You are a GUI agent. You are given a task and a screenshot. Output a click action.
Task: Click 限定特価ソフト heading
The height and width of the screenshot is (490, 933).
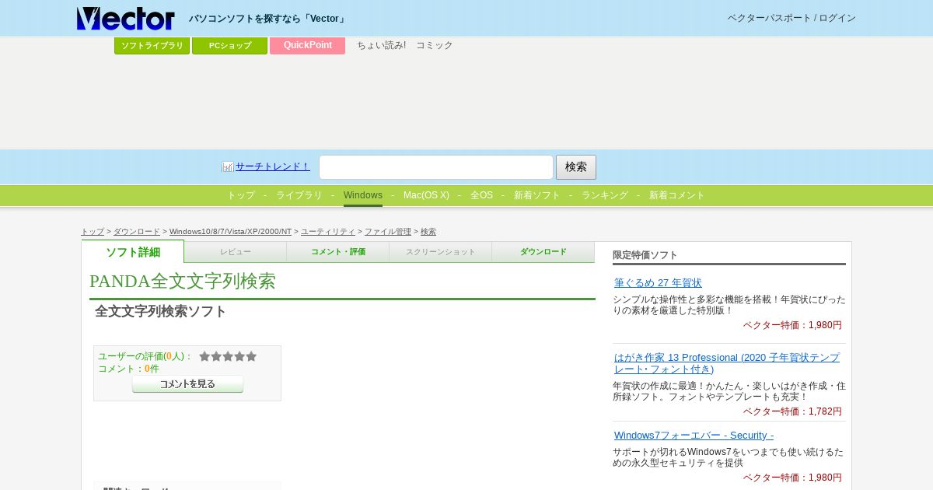tap(645, 255)
